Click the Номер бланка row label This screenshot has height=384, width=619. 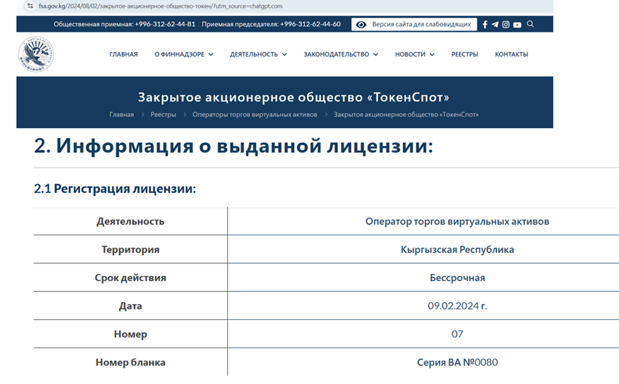click(130, 362)
